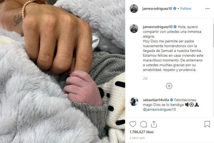Image resolution: width=214 pixels, height=143 pixels.
Task: Like the post with the heart icon
Action: pos(133,124)
